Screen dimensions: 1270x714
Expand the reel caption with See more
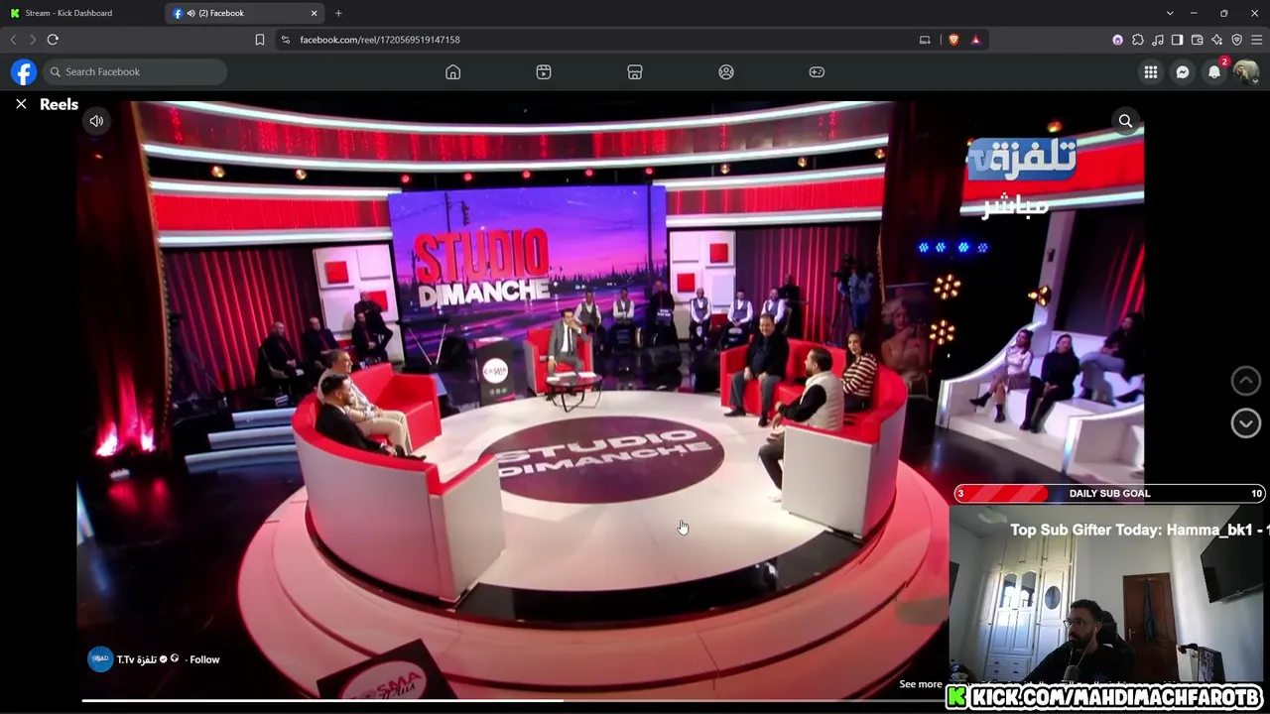[921, 684]
